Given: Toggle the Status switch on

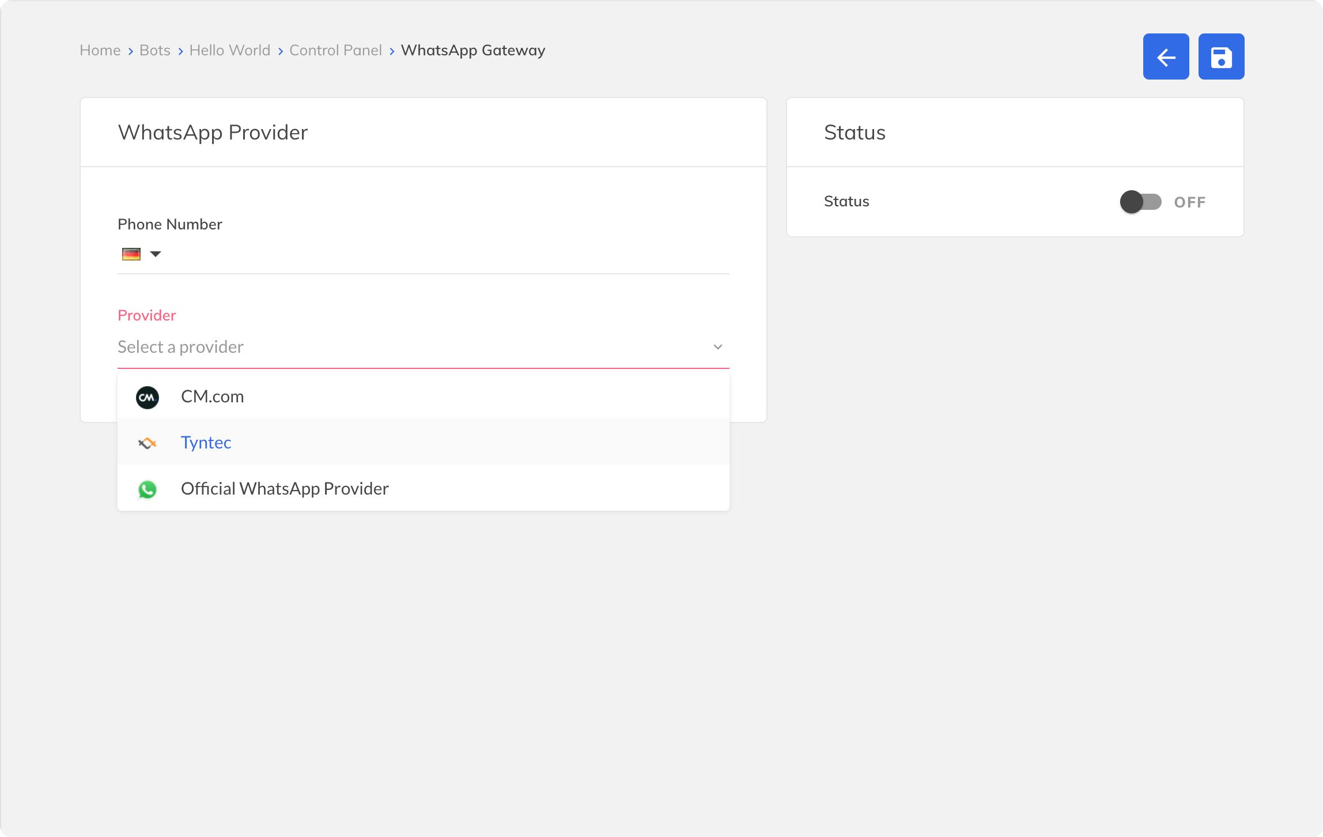Looking at the screenshot, I should (1140, 202).
